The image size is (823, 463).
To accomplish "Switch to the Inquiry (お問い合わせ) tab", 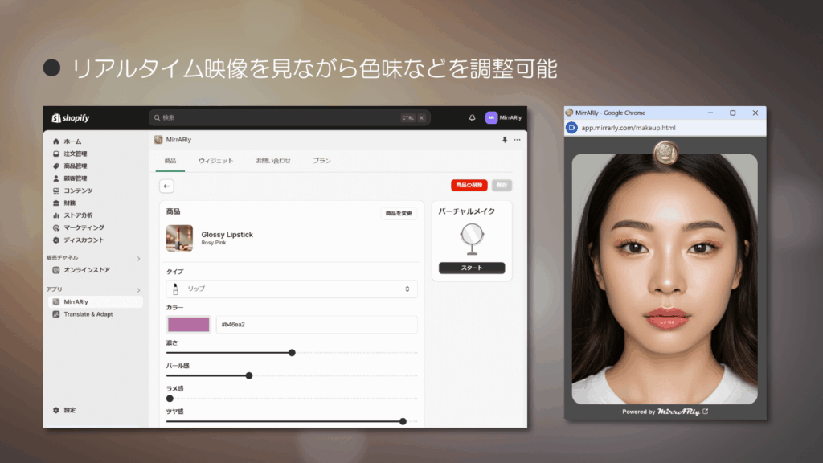I will tap(273, 161).
